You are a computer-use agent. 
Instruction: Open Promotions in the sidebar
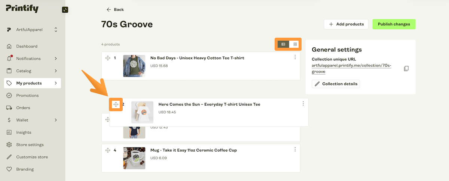[27, 96]
